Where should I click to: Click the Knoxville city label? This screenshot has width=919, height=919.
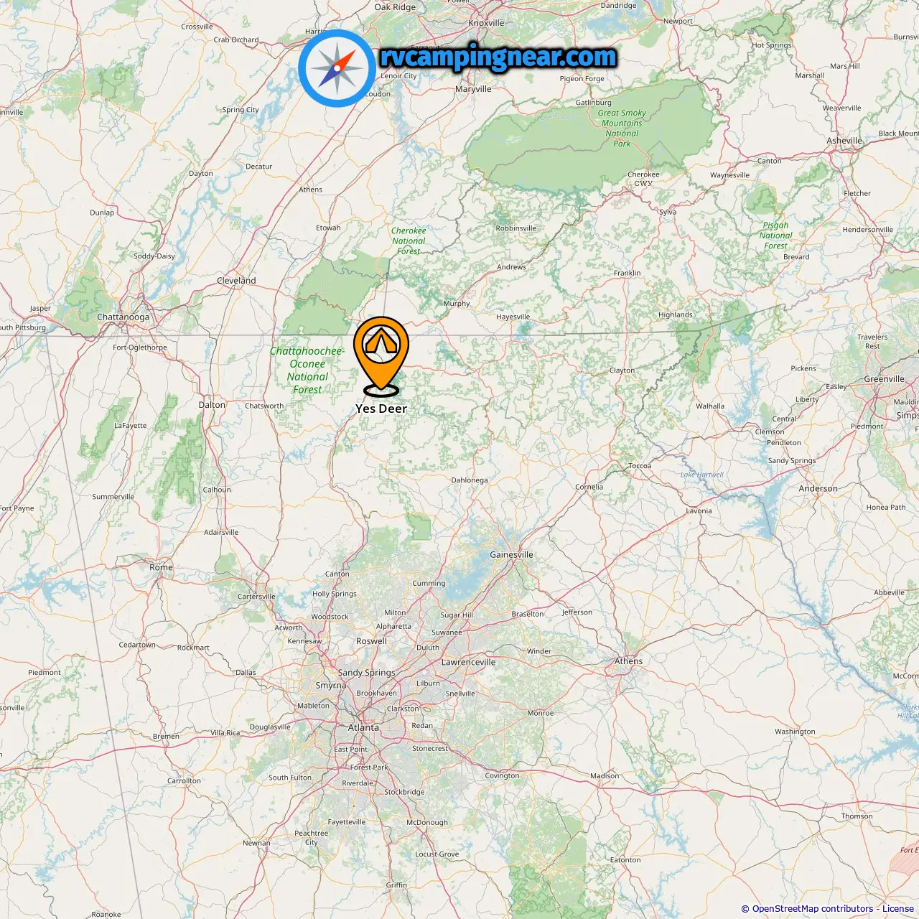coord(486,23)
